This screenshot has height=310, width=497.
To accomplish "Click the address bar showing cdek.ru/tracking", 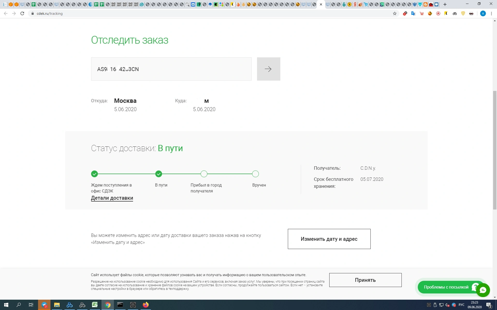I will (212, 13).
